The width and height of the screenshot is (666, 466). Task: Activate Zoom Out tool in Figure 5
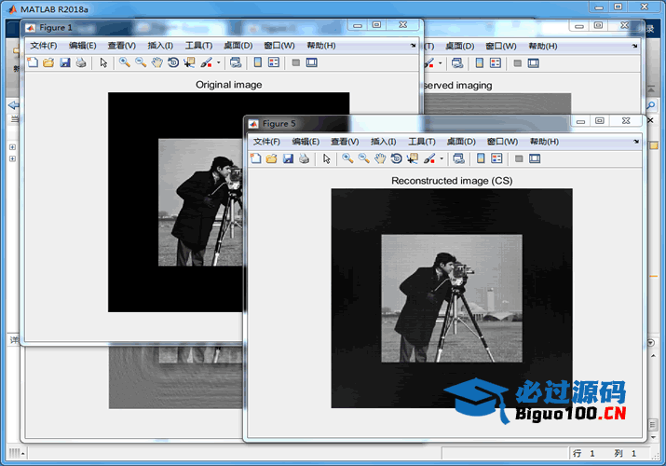[363, 158]
